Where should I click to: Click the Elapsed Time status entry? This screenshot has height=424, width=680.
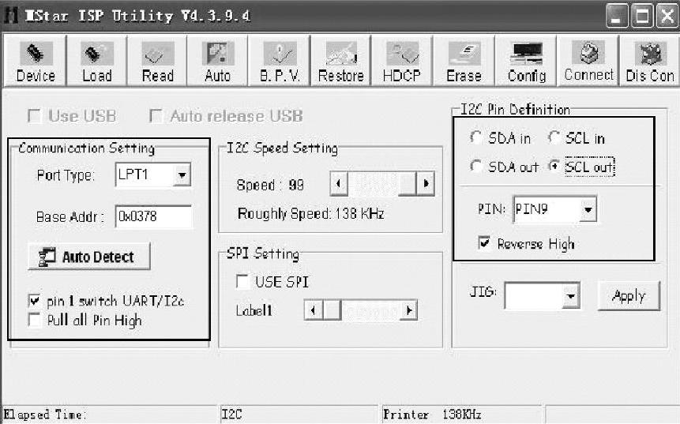coord(110,415)
